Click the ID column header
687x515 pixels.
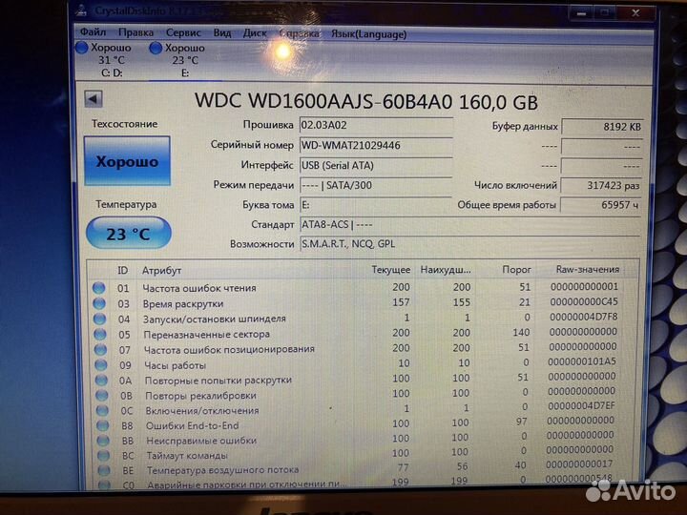point(123,271)
